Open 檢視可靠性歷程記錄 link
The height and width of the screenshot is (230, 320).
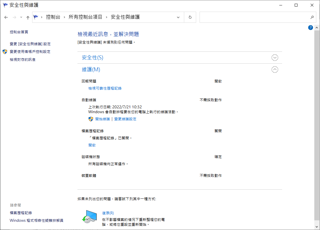(105, 88)
